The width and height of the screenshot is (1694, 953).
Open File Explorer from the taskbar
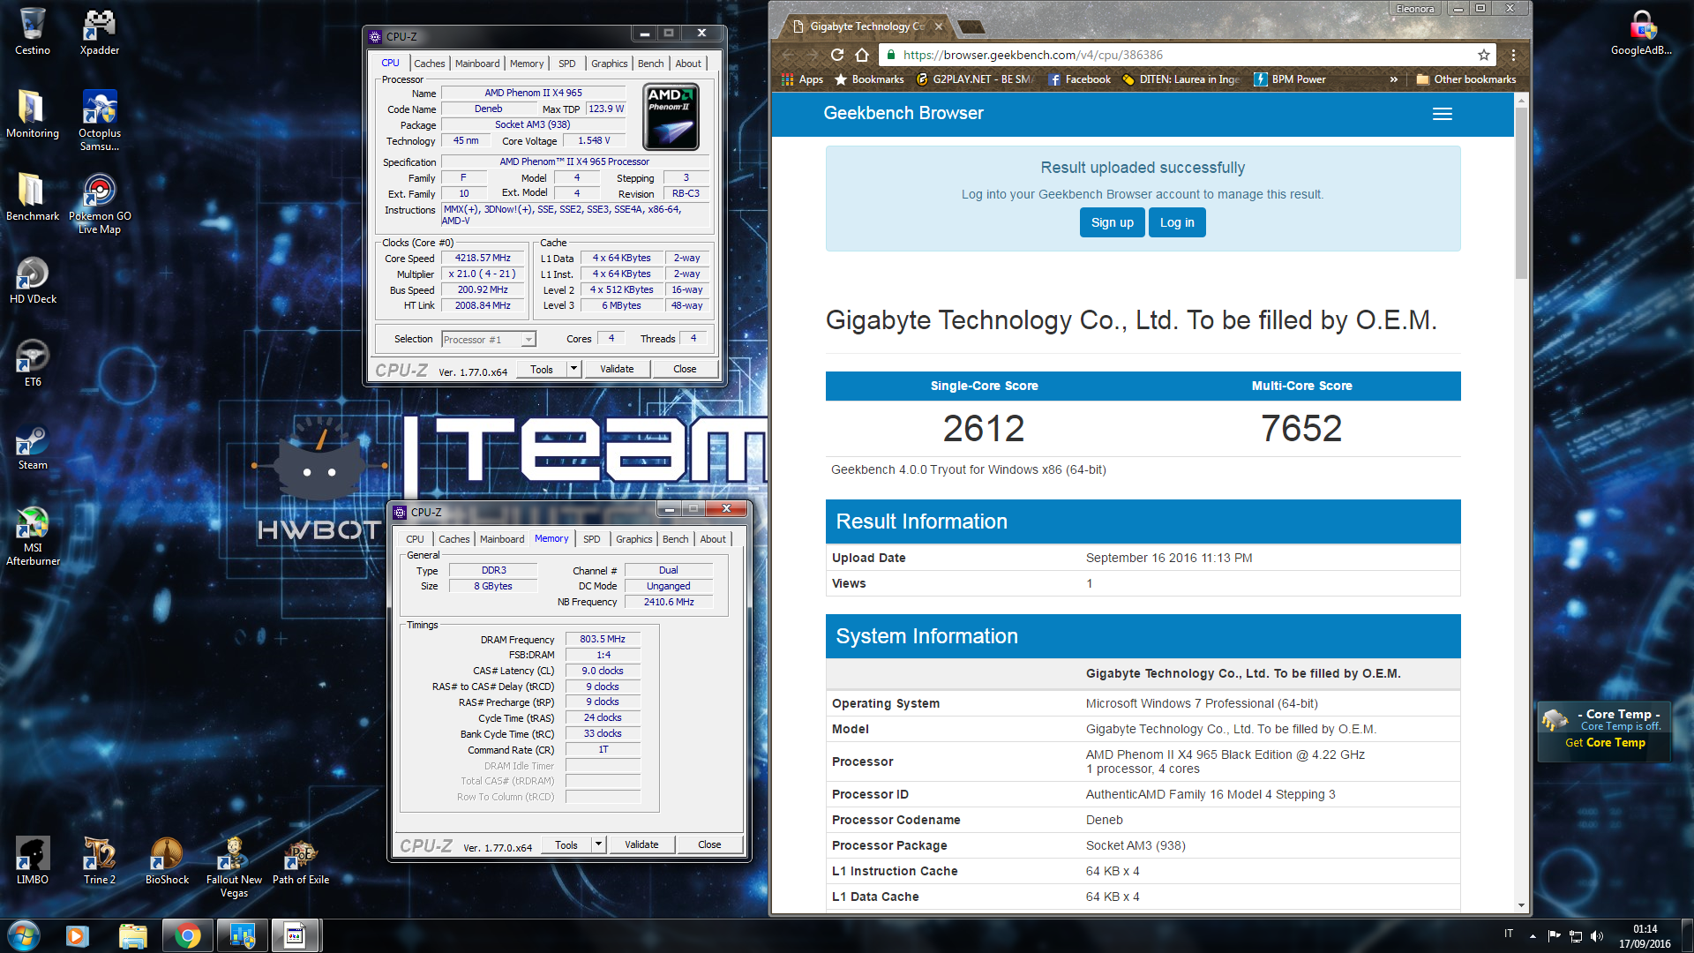(x=132, y=935)
